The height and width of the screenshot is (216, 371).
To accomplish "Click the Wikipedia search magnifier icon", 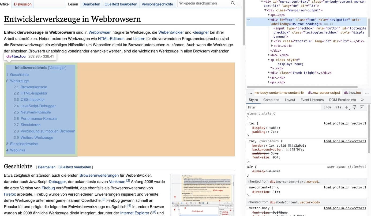I will tap(233, 3).
